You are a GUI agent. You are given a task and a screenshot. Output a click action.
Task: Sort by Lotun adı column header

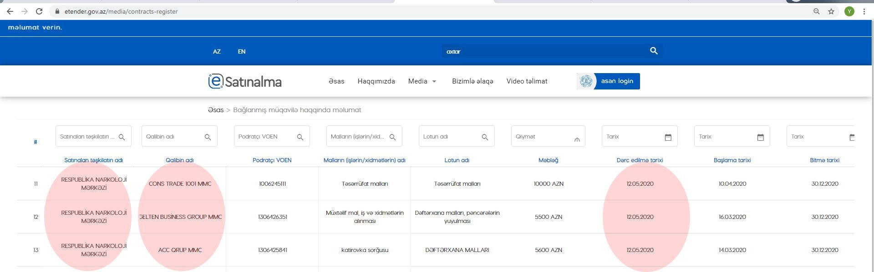click(457, 160)
